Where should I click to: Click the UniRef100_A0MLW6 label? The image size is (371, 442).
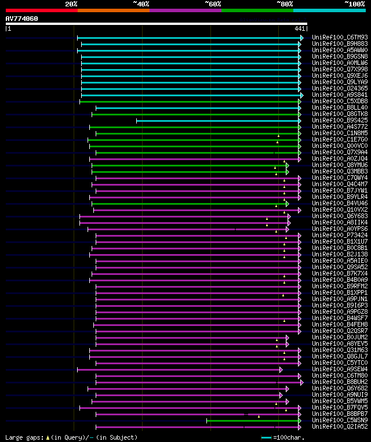point(340,63)
